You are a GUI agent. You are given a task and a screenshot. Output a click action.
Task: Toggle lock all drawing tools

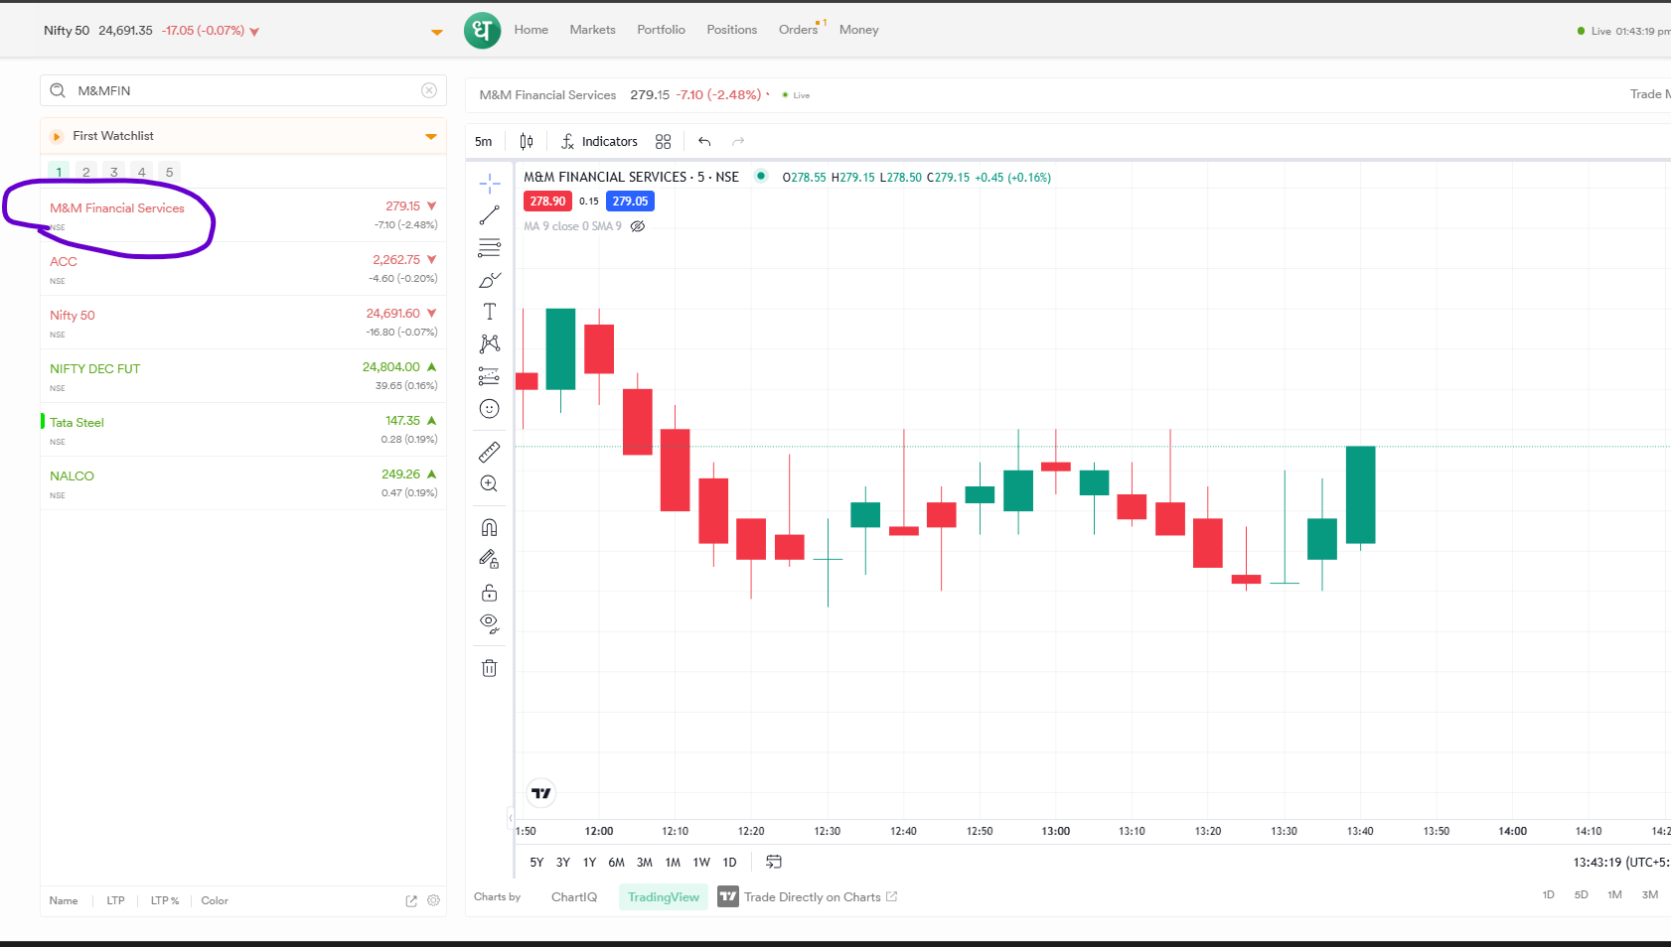[489, 593]
